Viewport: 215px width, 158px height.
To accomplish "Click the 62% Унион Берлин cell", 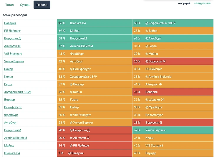I will (x=173, y=130).
